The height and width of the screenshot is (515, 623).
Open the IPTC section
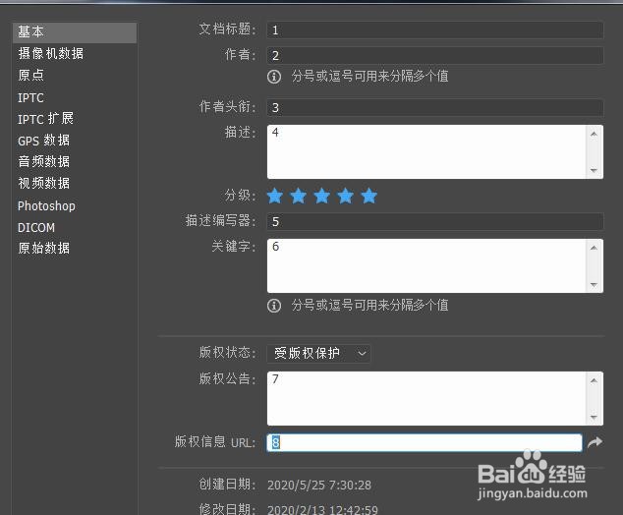[30, 97]
